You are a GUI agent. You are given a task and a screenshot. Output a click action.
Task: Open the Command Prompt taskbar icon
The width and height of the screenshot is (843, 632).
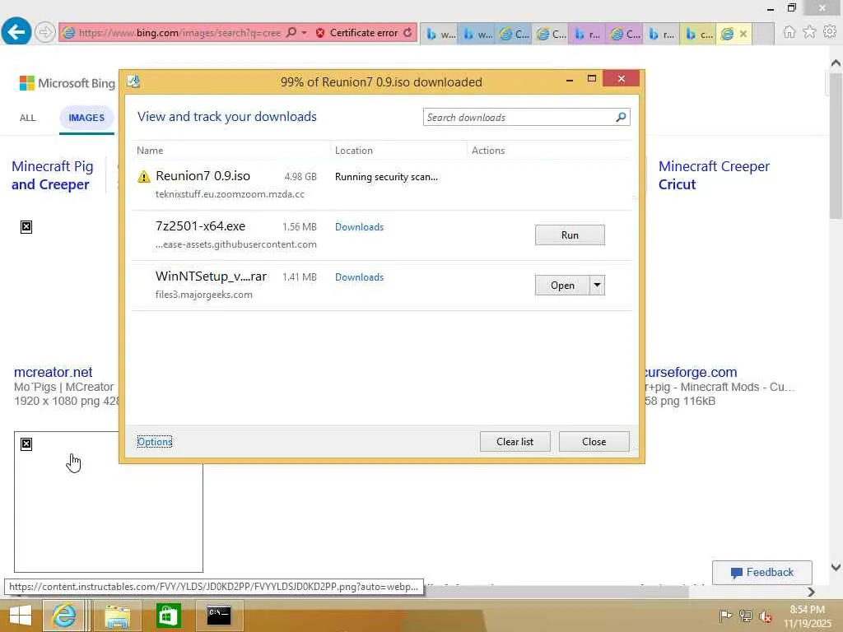(x=219, y=616)
